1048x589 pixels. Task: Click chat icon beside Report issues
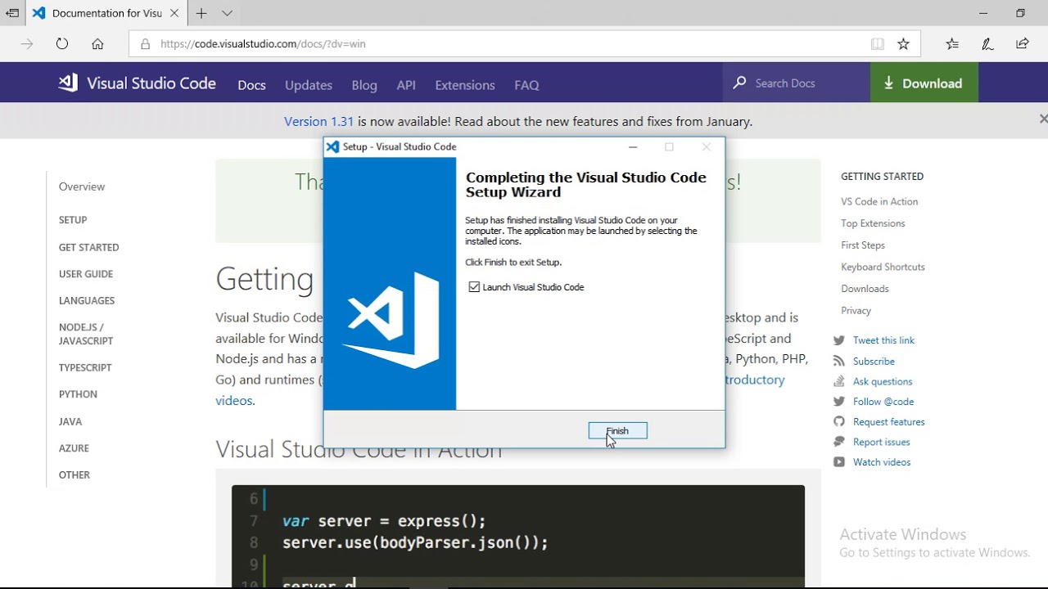coord(838,442)
